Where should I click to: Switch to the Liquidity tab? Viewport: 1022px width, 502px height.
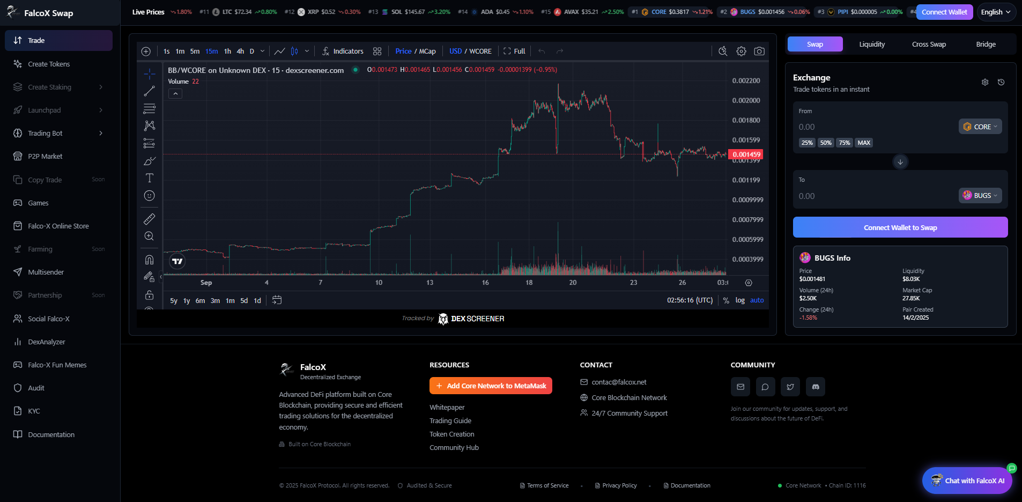click(872, 45)
